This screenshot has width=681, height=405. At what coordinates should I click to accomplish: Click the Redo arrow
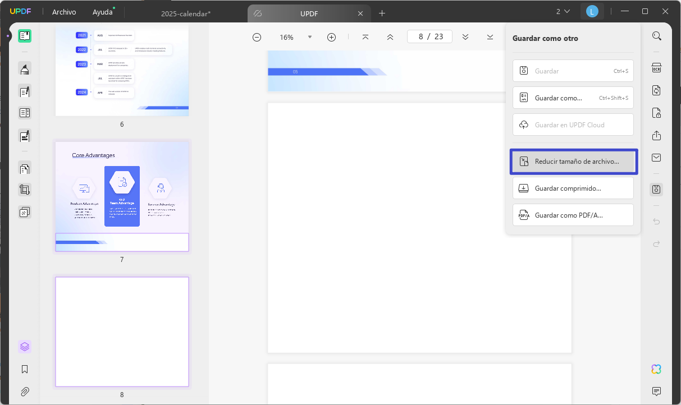[656, 244]
